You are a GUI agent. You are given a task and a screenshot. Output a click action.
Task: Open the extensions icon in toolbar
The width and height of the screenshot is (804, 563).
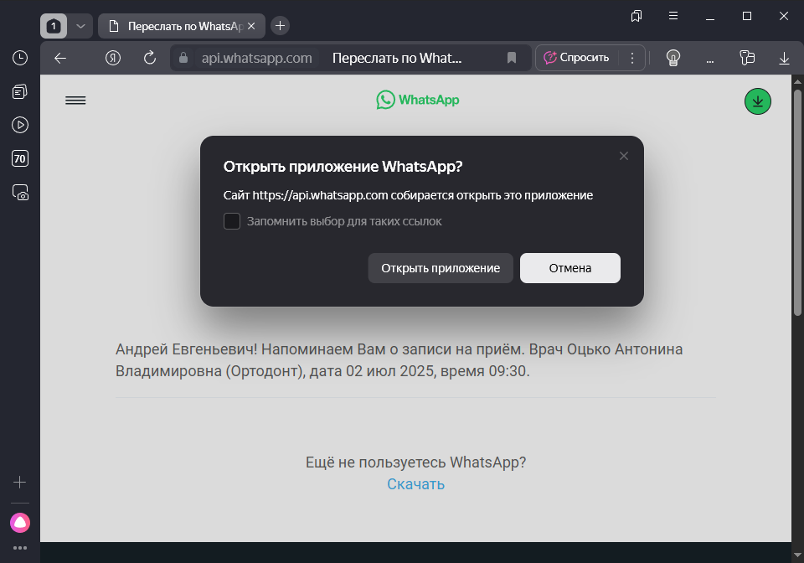point(747,58)
